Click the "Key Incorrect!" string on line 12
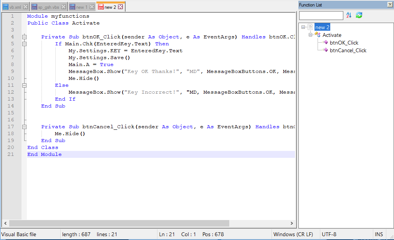The width and height of the screenshot is (394, 240). [152, 92]
